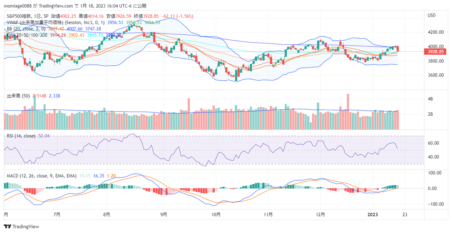Click the S&P500指数 symbol title
This screenshot has width=452, height=233.
click(x=20, y=16)
